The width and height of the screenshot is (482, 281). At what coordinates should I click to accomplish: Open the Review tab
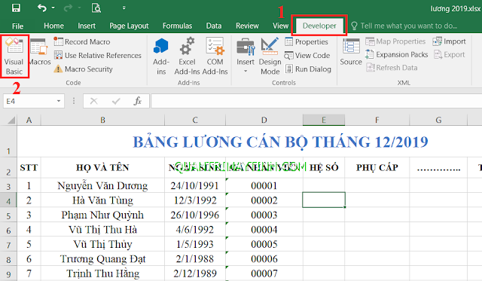point(247,26)
